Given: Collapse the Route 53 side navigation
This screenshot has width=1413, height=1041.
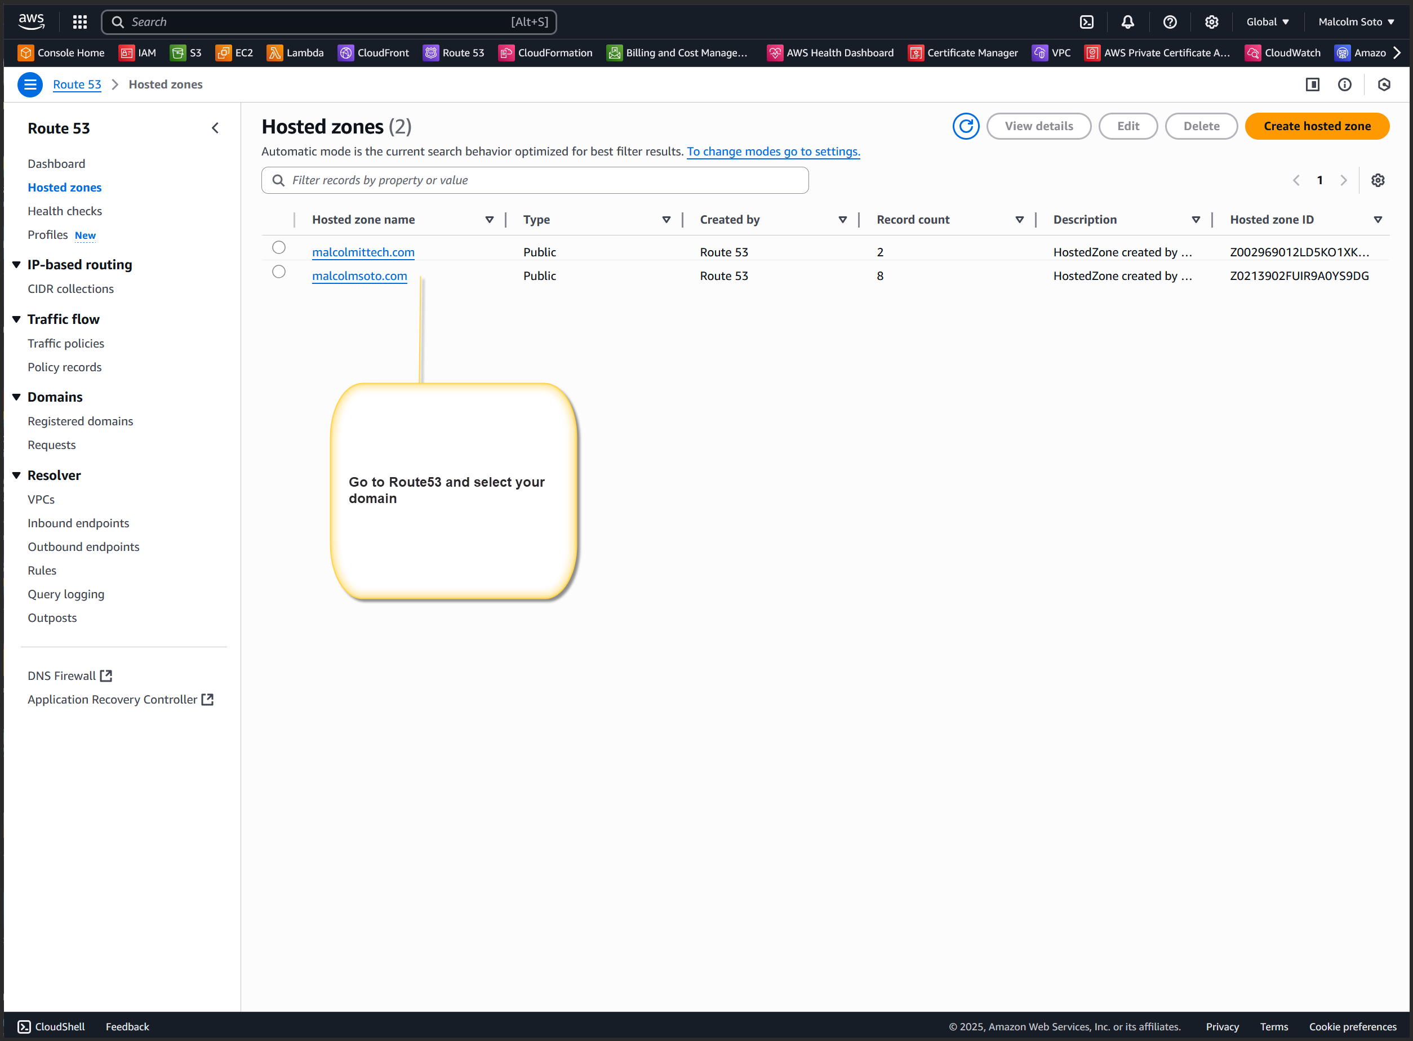Looking at the screenshot, I should pyautogui.click(x=215, y=128).
